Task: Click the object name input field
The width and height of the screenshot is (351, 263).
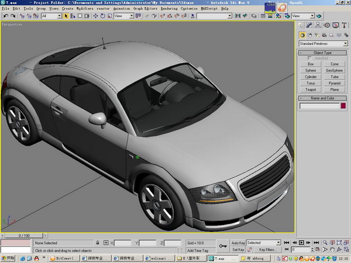Action: 319,106
